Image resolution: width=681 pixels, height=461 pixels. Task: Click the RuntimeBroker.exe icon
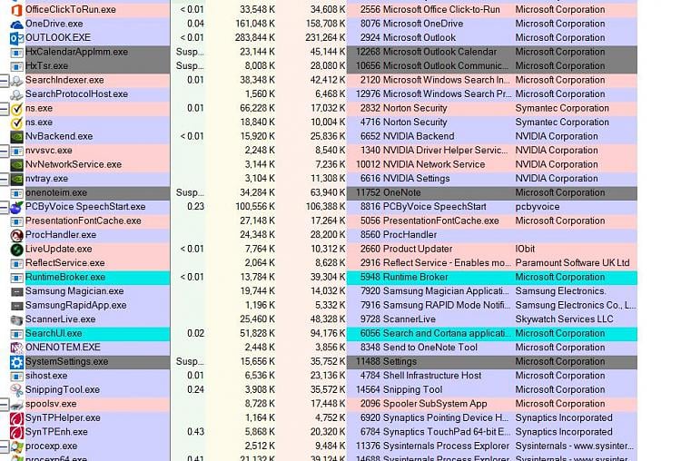pyautogui.click(x=16, y=278)
